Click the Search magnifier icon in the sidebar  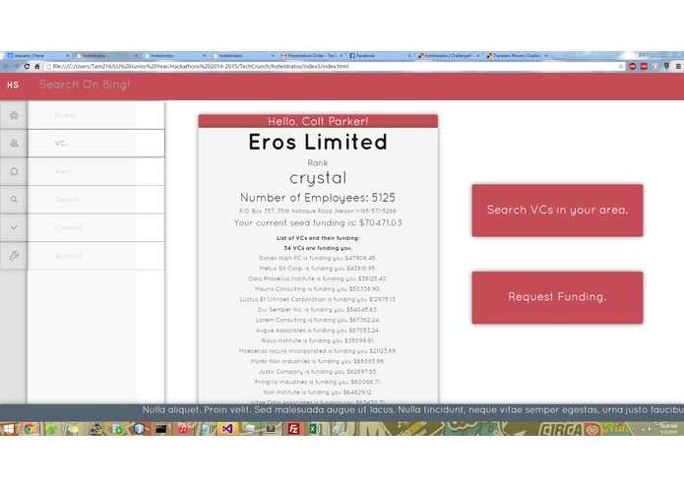coord(14,199)
